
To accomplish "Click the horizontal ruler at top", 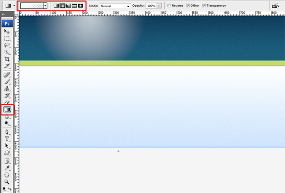I will click(152, 13).
